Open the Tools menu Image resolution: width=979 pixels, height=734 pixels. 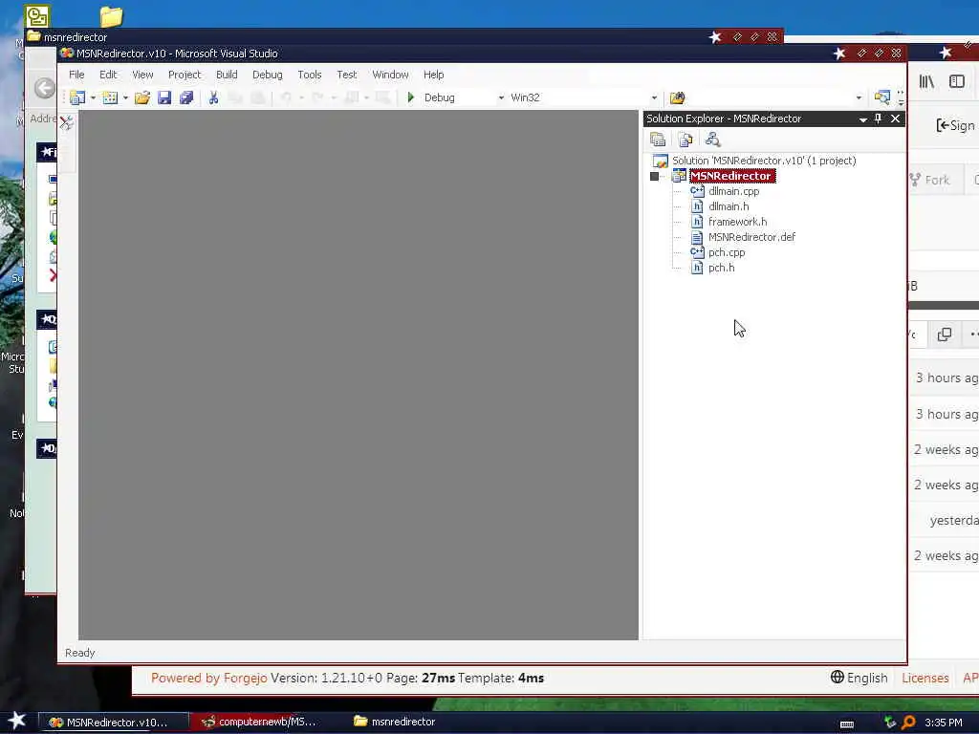(310, 75)
